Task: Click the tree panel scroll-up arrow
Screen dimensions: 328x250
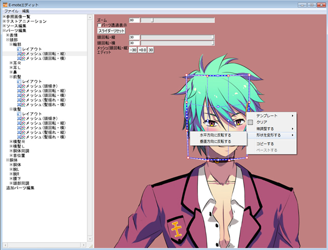Action: tap(90, 17)
